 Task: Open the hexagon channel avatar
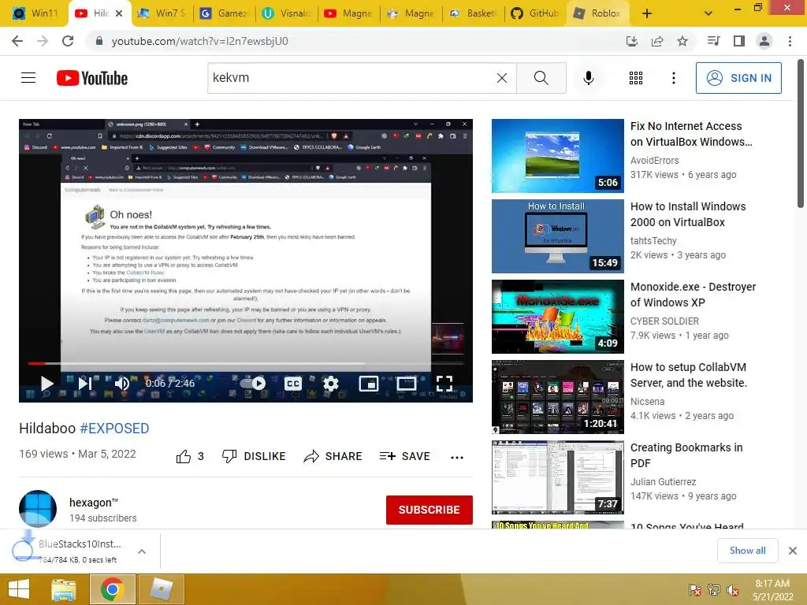click(x=38, y=509)
